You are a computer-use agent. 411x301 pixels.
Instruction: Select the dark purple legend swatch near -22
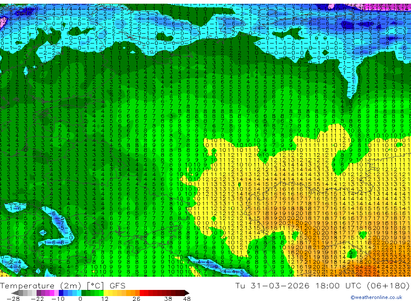[39, 293]
